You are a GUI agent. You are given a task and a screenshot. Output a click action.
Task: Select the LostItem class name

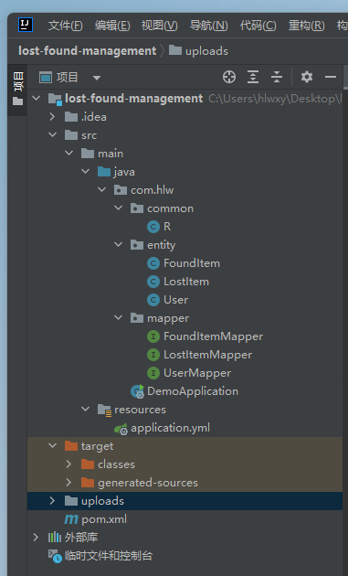(186, 282)
